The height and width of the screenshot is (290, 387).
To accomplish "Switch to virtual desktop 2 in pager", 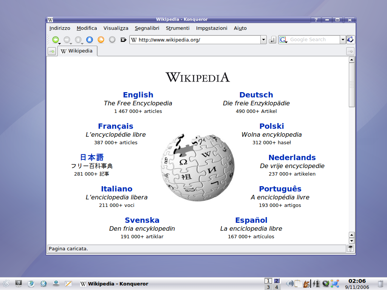I will point(276,281).
